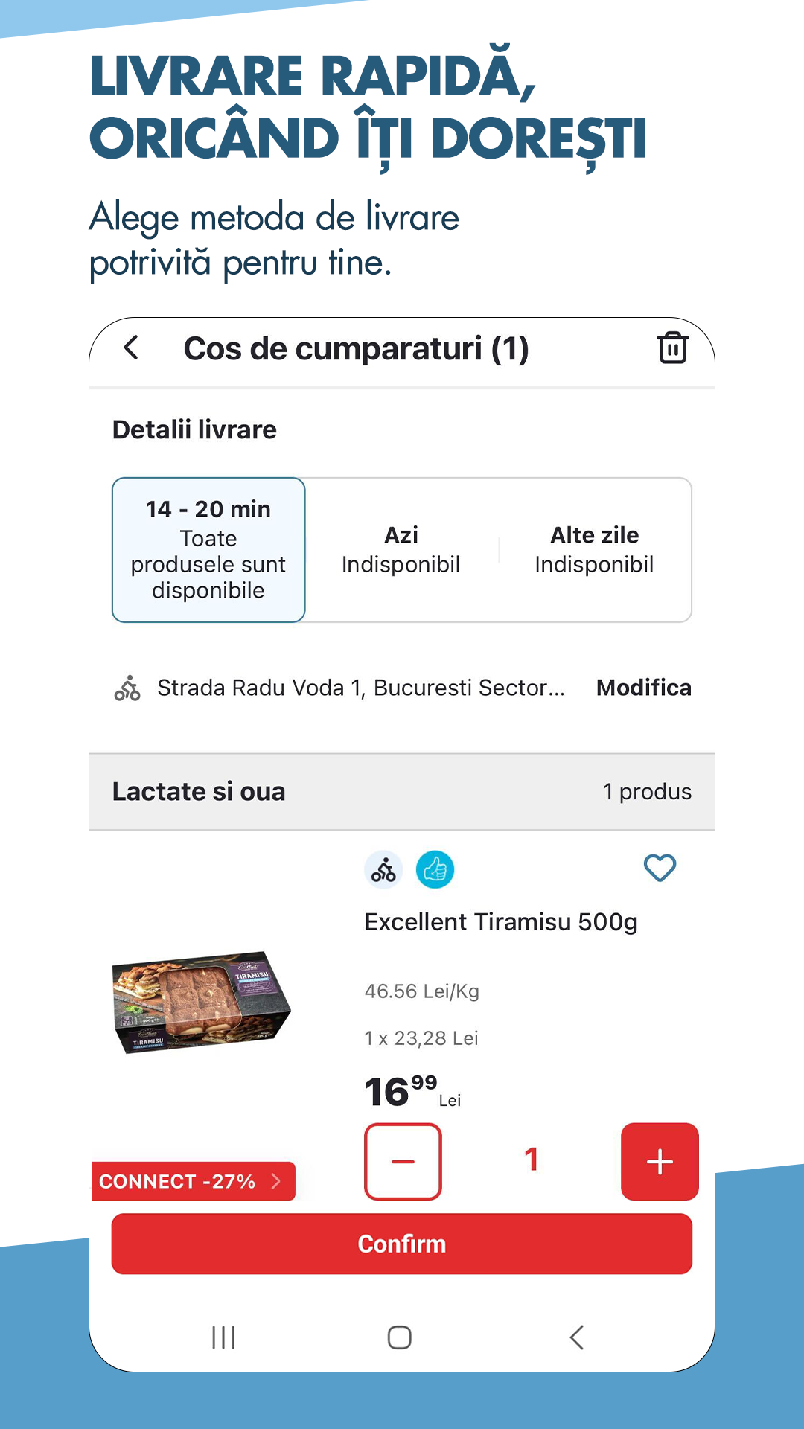Tap the Android back navigation arrow
This screenshot has height=1429, width=804.
point(577,1337)
